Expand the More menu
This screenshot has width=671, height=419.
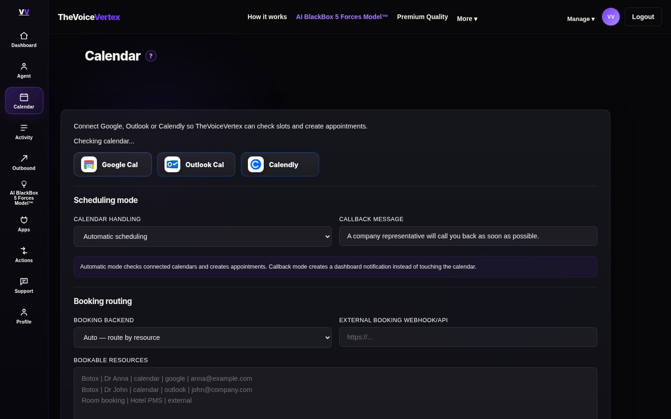[x=467, y=19]
